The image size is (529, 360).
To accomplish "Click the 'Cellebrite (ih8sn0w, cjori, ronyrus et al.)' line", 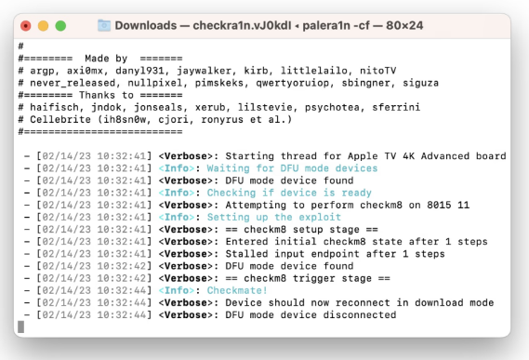I will pos(155,119).
